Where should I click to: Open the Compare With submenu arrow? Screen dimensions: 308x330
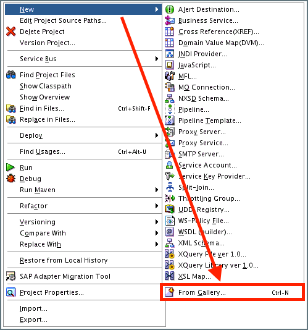[157, 233]
